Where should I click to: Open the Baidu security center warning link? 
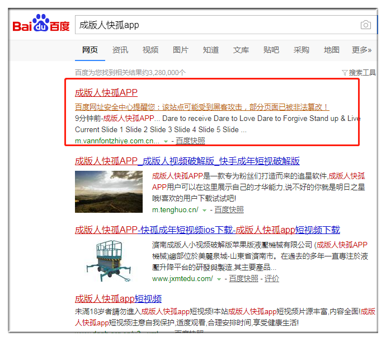click(202, 107)
